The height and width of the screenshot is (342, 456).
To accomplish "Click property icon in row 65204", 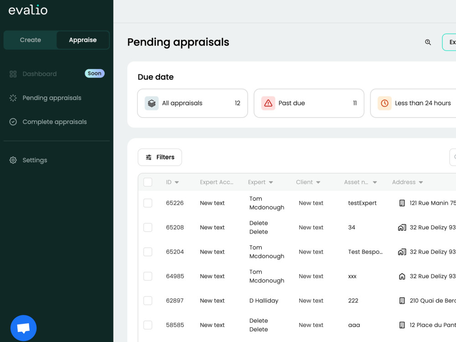I will tap(402, 252).
